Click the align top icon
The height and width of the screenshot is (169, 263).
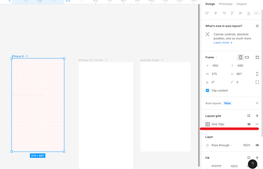point(232,13)
